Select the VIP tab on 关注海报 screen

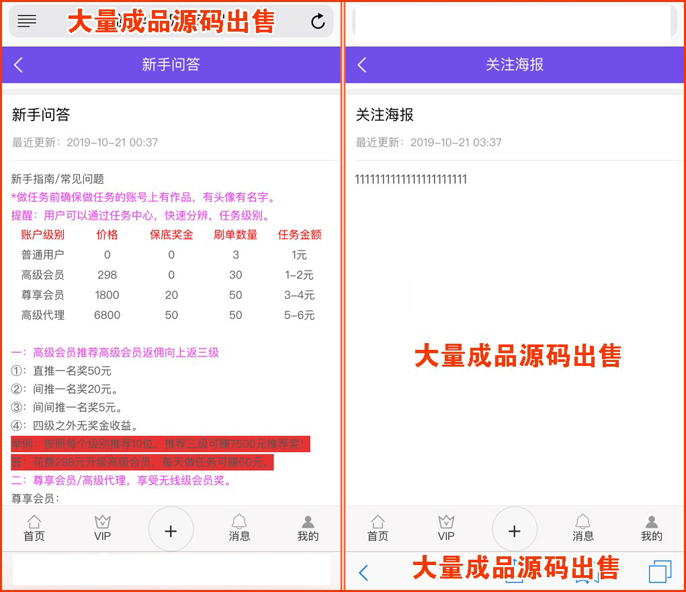446,528
